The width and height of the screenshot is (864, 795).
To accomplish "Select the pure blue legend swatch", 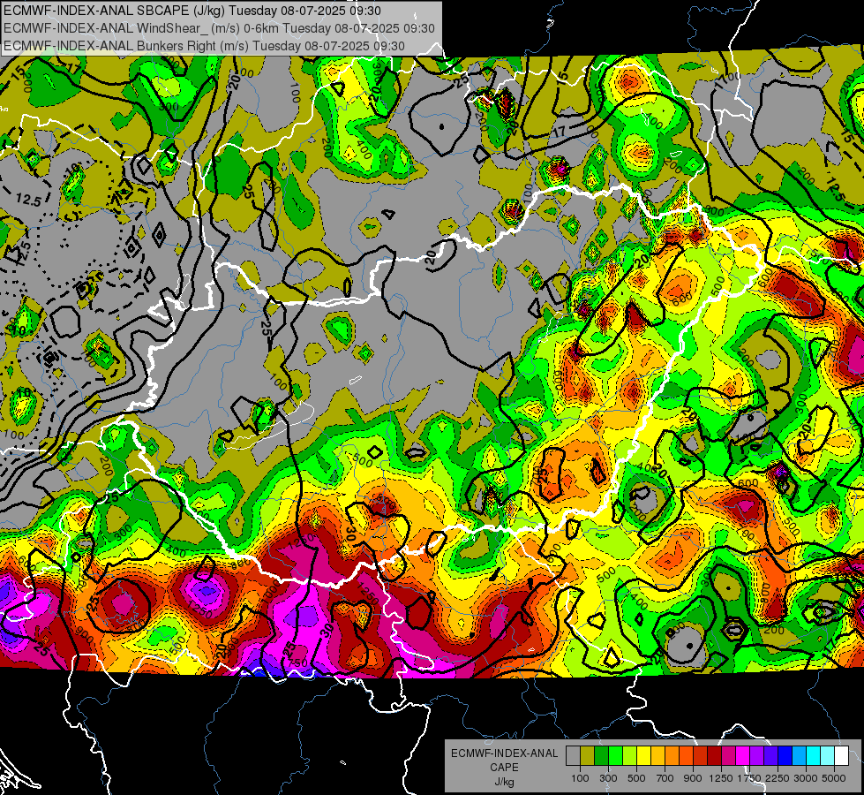I will coord(785,756).
